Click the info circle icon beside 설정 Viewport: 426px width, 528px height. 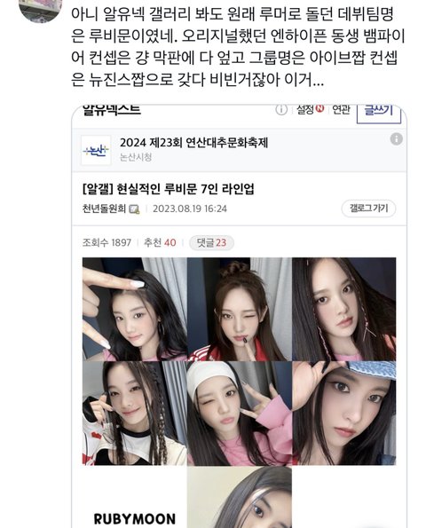(x=281, y=110)
